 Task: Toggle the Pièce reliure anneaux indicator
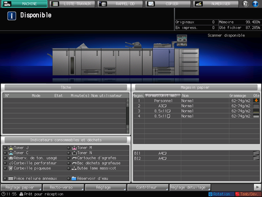(6, 179)
